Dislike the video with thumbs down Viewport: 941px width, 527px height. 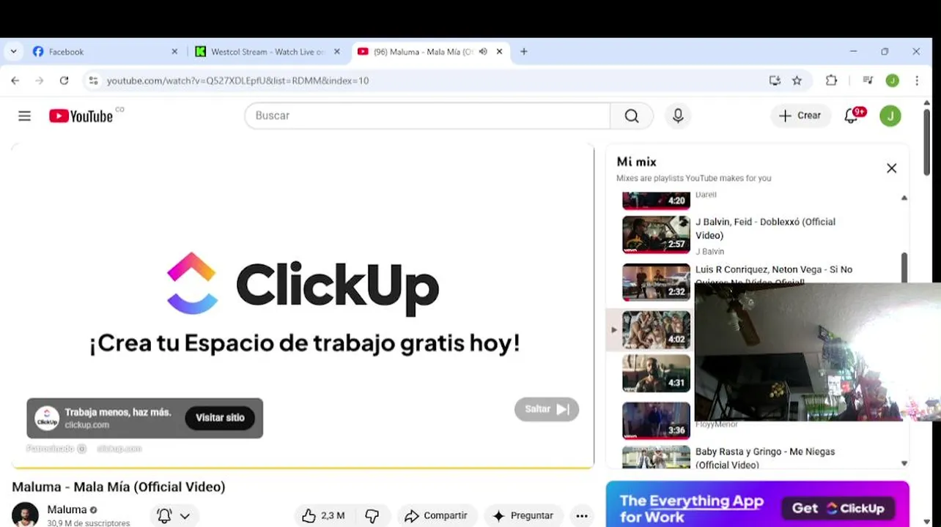372,516
